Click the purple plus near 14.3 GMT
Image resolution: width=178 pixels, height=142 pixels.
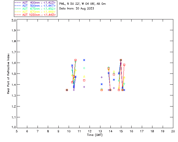[x=114, y=88]
